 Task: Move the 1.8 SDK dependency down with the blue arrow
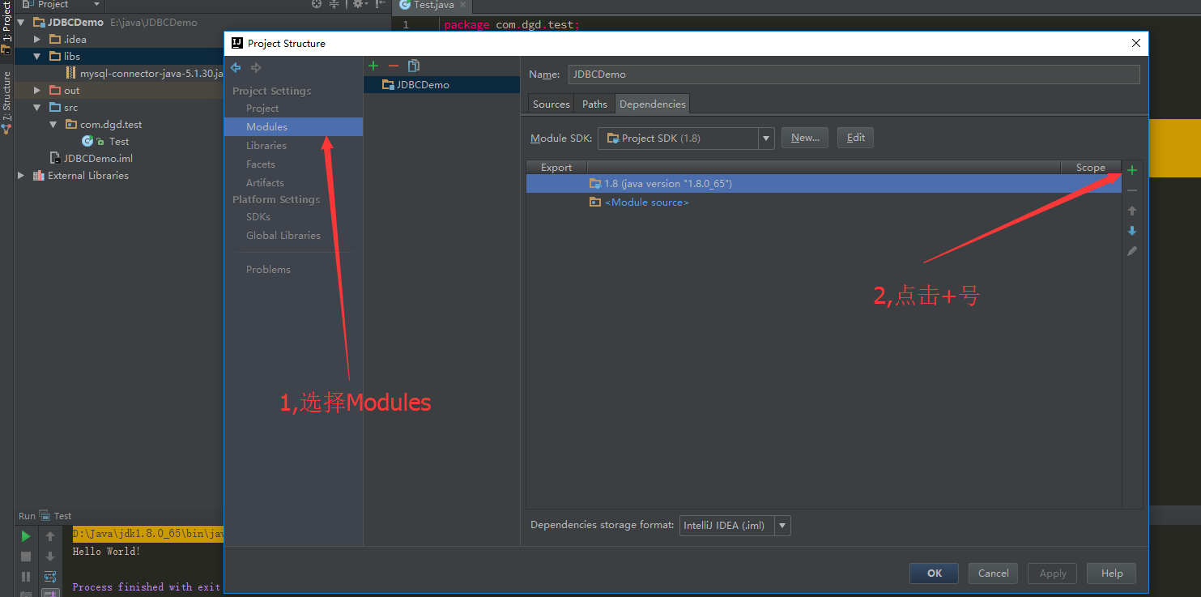coord(1131,231)
